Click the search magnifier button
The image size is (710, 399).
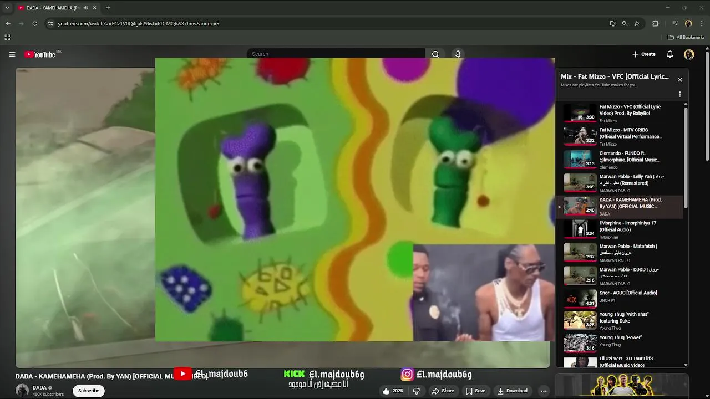tap(435, 54)
